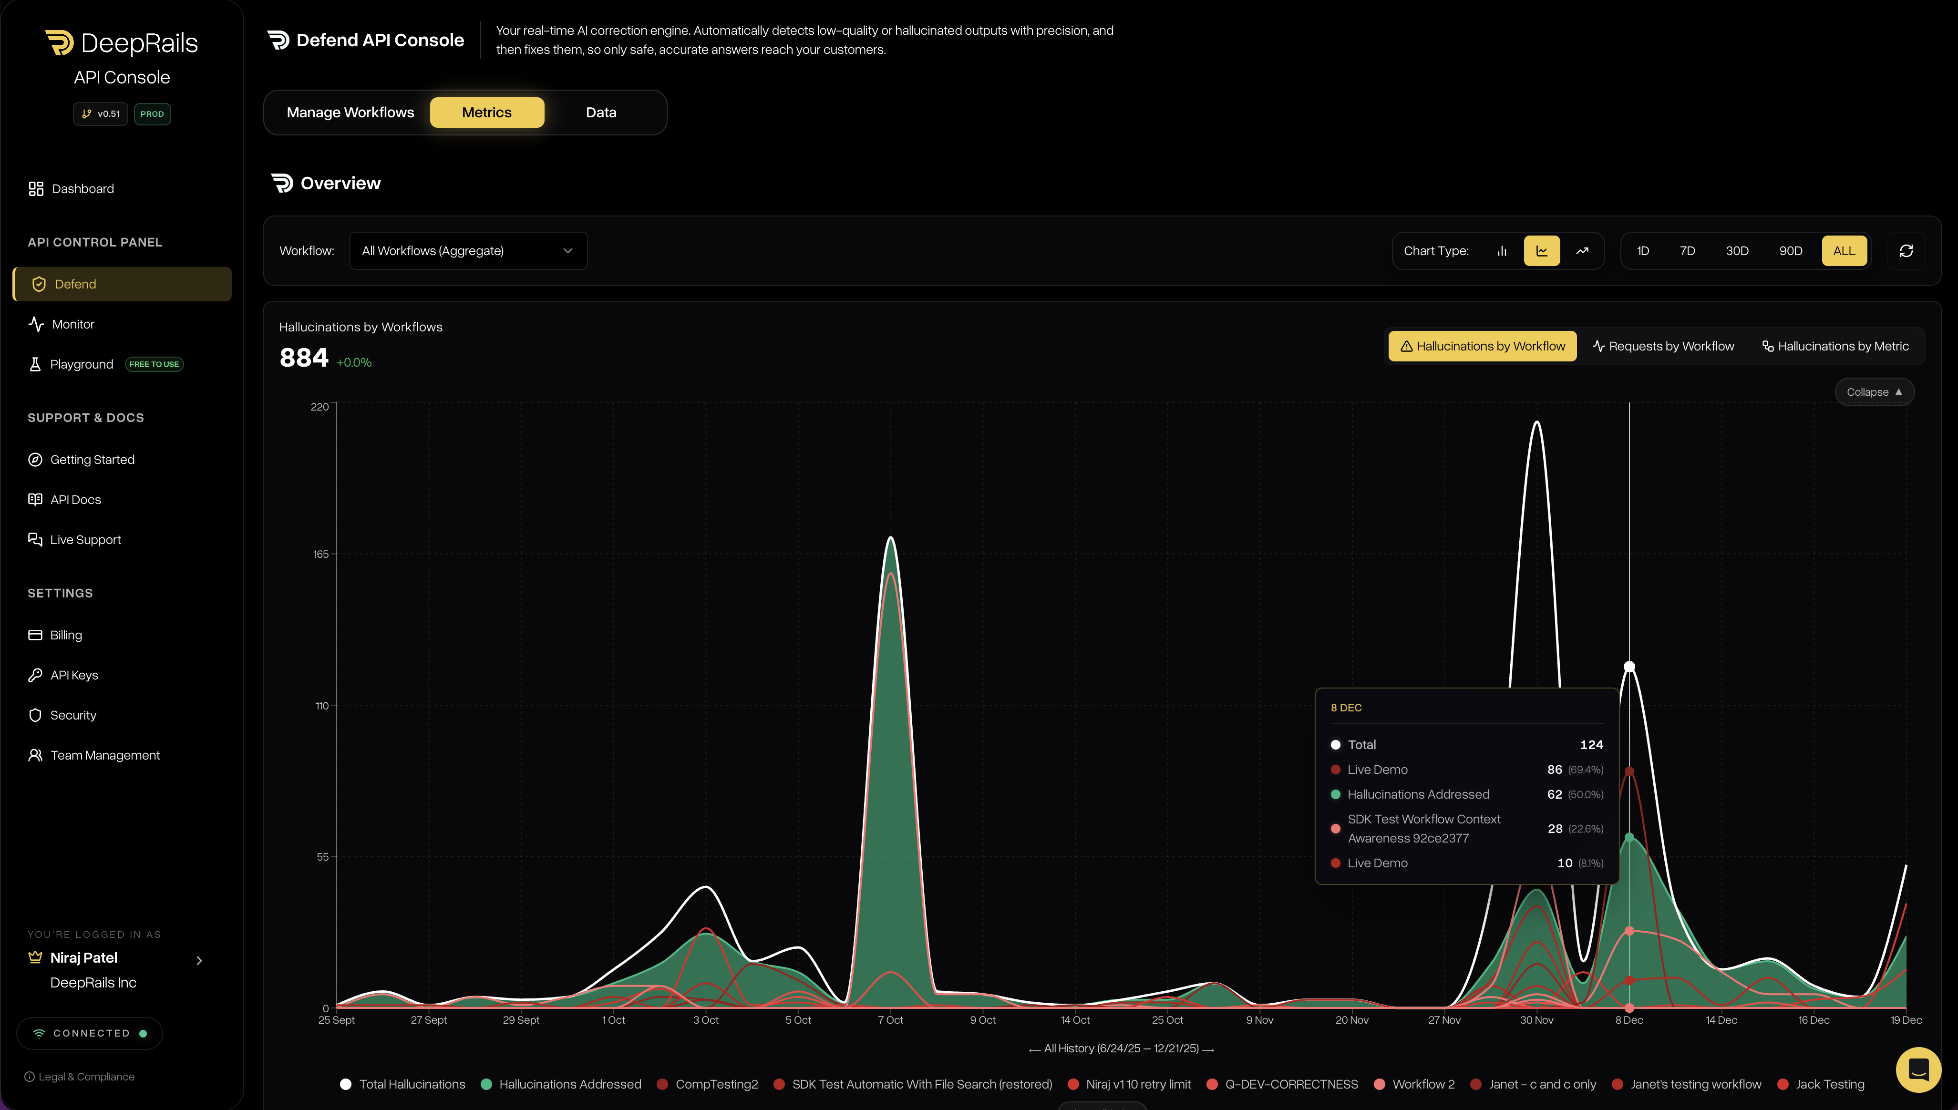Screen dimensions: 1958x1110
Task: Go to API Keys settings
Action: (74, 675)
